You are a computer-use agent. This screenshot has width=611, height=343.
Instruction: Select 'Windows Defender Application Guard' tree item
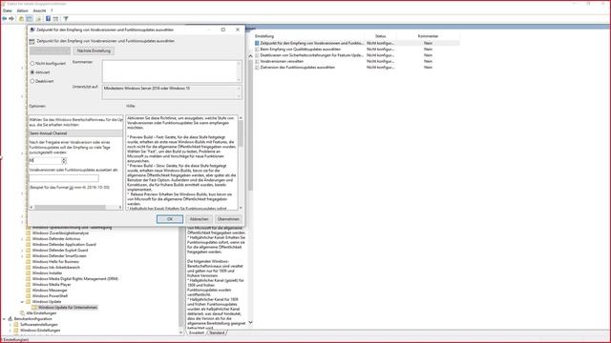[64, 245]
